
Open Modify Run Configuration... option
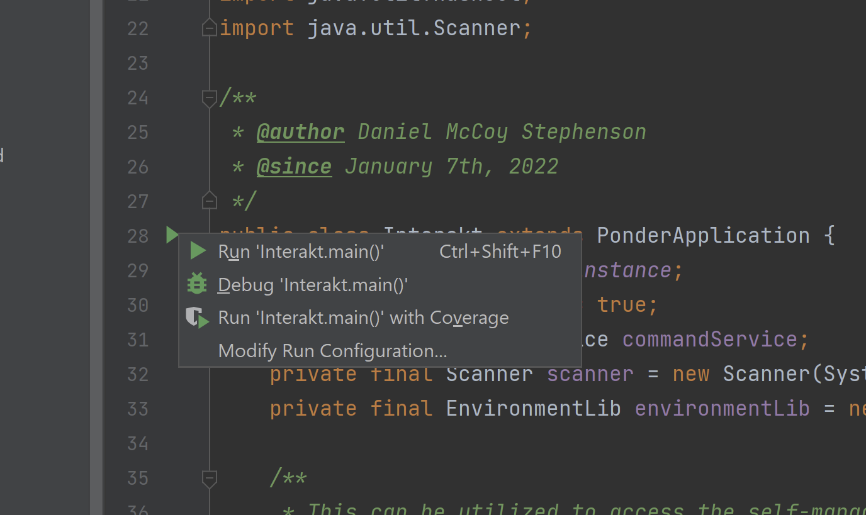point(332,351)
